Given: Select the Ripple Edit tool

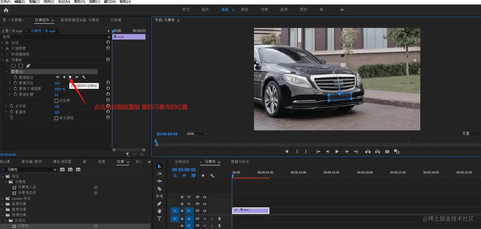Looking at the screenshot, I should (x=159, y=181).
